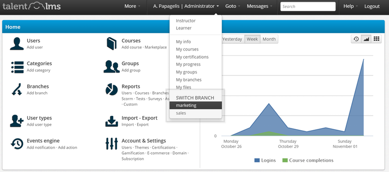Open the Marketplace link under Courses
The image size is (389, 172).
point(156,47)
